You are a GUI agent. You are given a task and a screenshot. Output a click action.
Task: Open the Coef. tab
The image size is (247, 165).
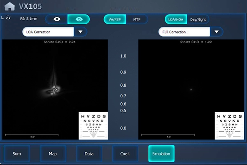pos(125,153)
